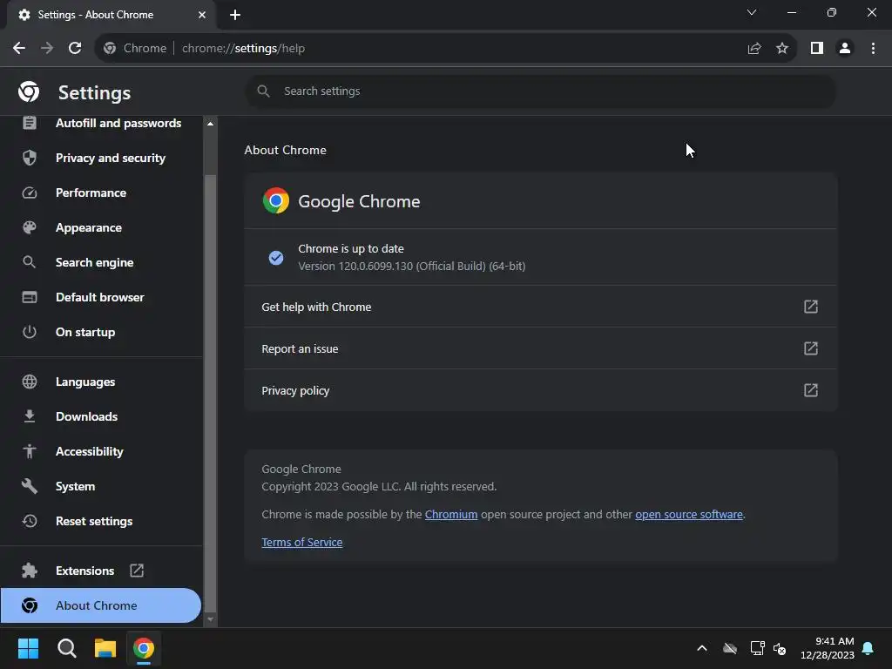
Task: Show hidden system tray icons
Action: (x=702, y=648)
